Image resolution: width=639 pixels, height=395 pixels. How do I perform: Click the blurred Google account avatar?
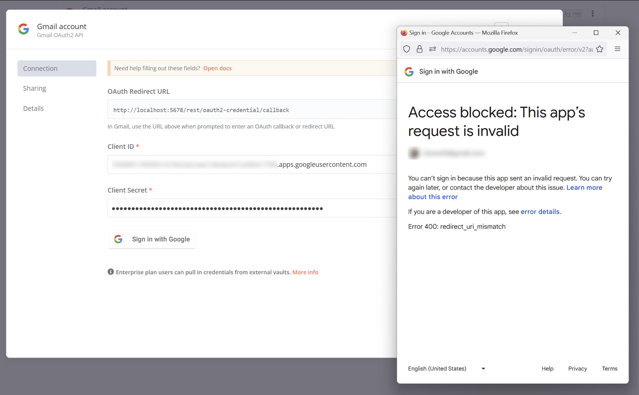(414, 153)
